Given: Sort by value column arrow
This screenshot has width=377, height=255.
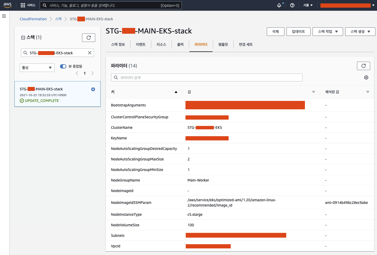Looking at the screenshot, I should 314,92.
